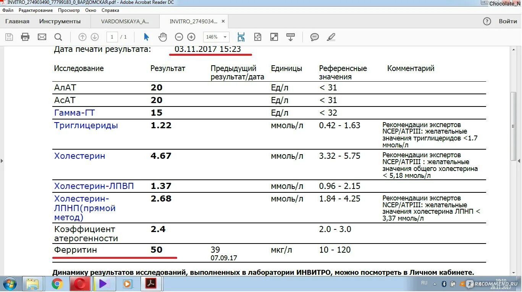
Task: Open the Холестерин-ЛПВП link
Action: pyautogui.click(x=94, y=186)
